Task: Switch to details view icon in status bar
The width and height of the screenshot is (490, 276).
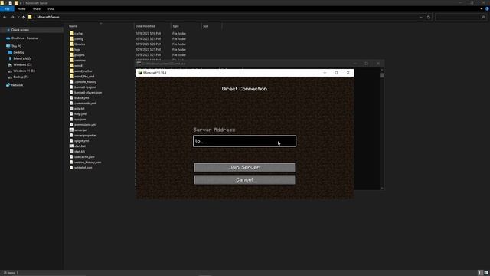Action: point(480,273)
